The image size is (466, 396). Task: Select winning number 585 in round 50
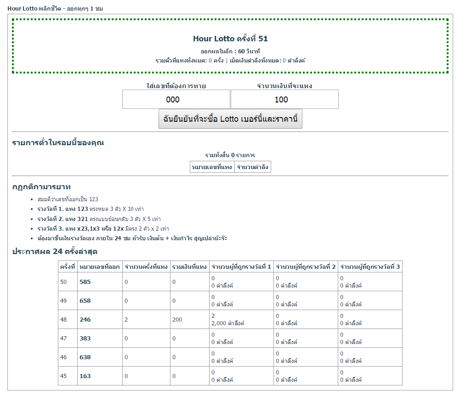85,282
